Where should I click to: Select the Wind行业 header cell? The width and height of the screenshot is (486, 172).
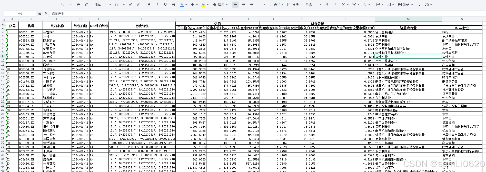462,28
